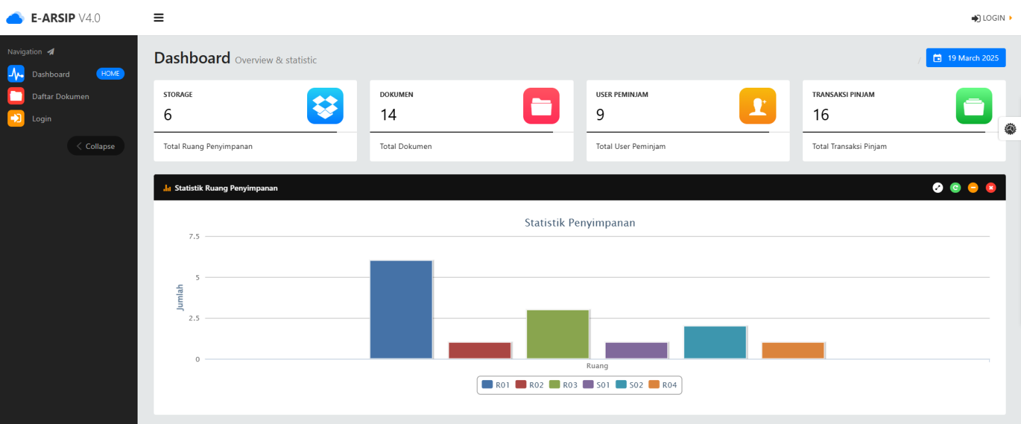Click the blue R01 bar in chart
Image resolution: width=1021 pixels, height=424 pixels.
(401, 310)
